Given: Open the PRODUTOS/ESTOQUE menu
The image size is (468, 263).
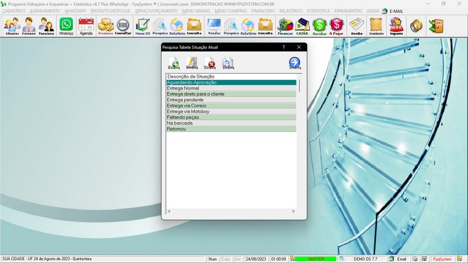Looking at the screenshot, I should coord(111,11).
